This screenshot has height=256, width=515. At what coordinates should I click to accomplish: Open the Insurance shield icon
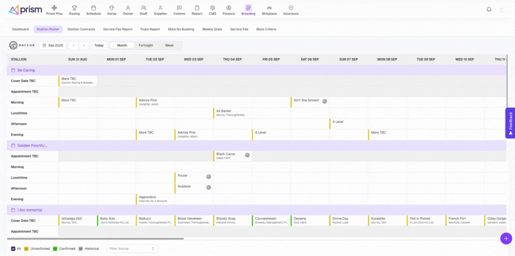[291, 8]
